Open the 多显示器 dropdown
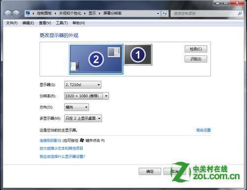Screen dimensions: 247x190 [x=83, y=118]
